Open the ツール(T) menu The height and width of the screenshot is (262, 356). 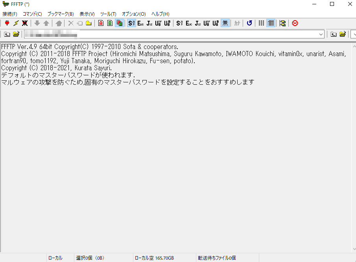pos(108,14)
